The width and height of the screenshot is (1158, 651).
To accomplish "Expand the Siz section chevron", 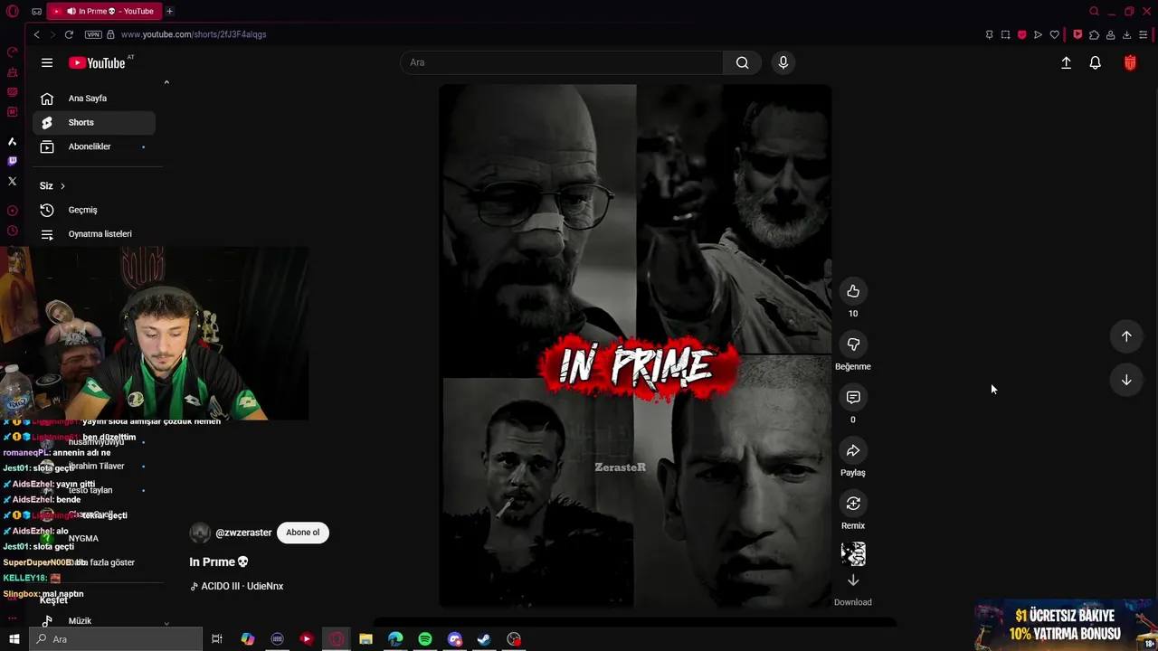I will 62,186.
